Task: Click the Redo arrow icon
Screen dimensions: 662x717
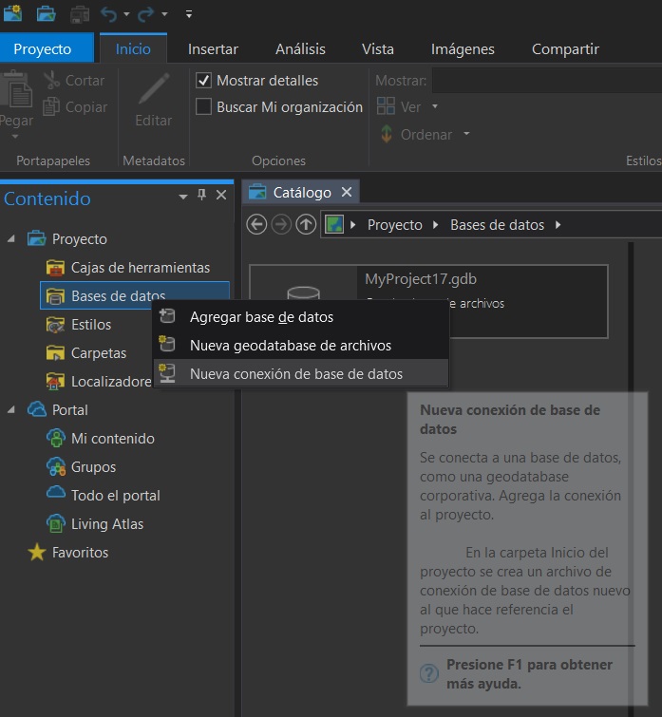Action: coord(146,14)
